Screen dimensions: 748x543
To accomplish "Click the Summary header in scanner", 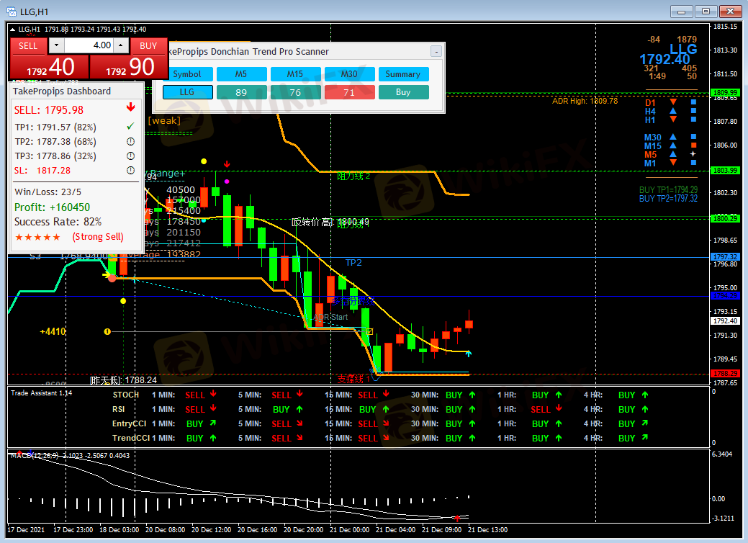I will (403, 74).
